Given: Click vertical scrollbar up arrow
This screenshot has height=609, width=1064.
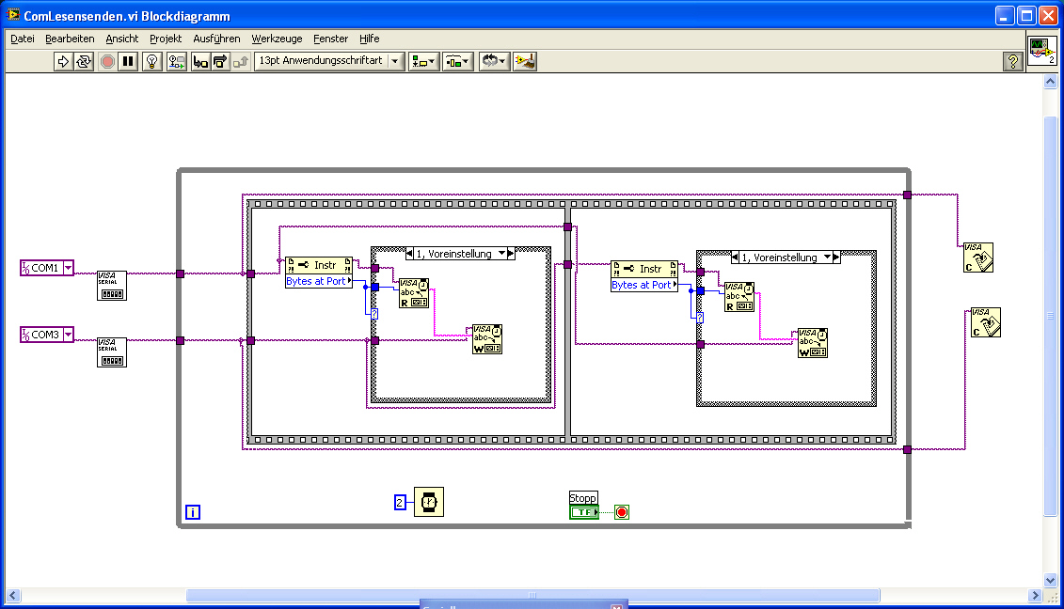Looking at the screenshot, I should tap(1051, 82).
